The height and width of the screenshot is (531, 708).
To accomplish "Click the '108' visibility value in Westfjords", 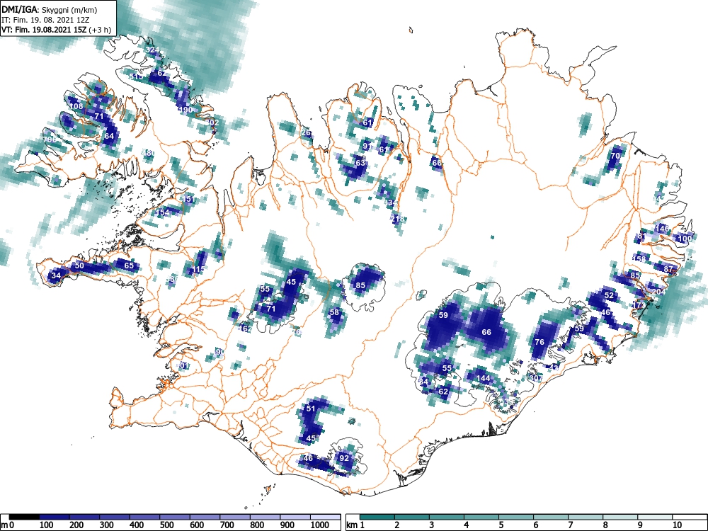I will [76, 107].
